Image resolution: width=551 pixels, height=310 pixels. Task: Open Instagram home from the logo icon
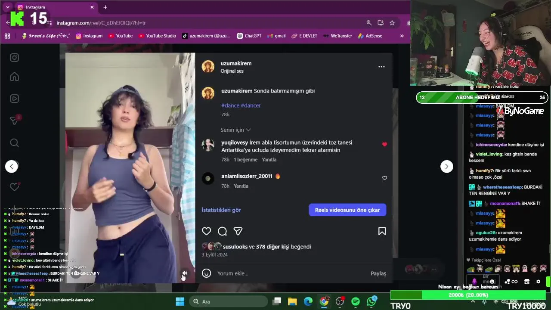[x=14, y=58]
